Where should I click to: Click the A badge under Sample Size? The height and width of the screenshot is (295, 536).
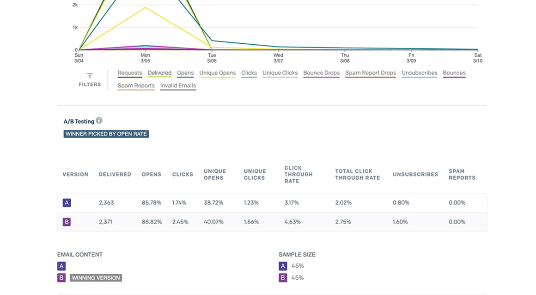pos(283,266)
